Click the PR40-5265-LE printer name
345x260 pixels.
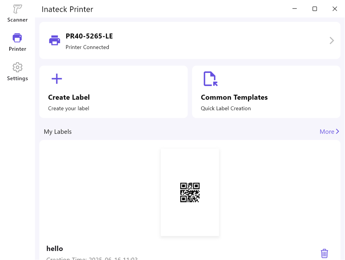click(x=89, y=36)
